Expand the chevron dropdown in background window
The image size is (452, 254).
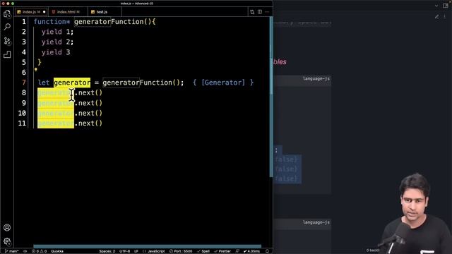[x=436, y=6]
